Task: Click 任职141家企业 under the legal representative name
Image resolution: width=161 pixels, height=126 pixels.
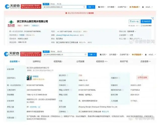Action: (39, 79)
